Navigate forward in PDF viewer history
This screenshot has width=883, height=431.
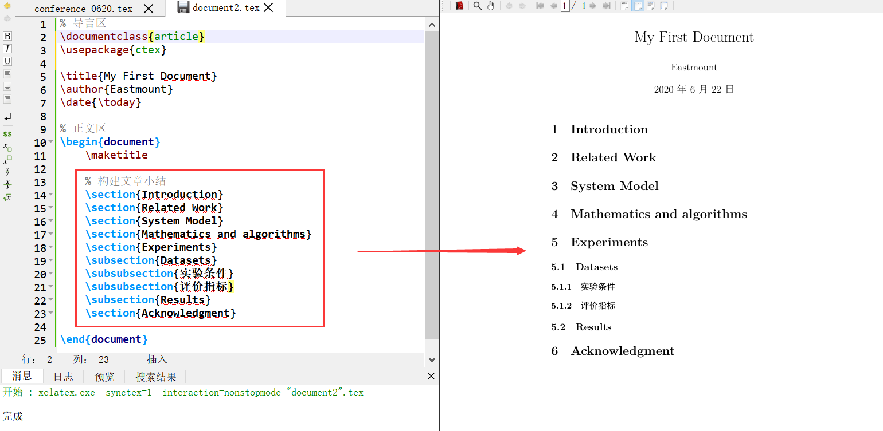[522, 6]
